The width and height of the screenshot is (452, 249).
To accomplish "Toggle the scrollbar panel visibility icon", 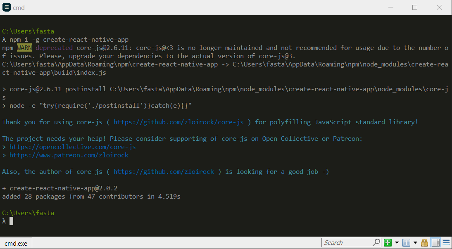I will pos(435,243).
